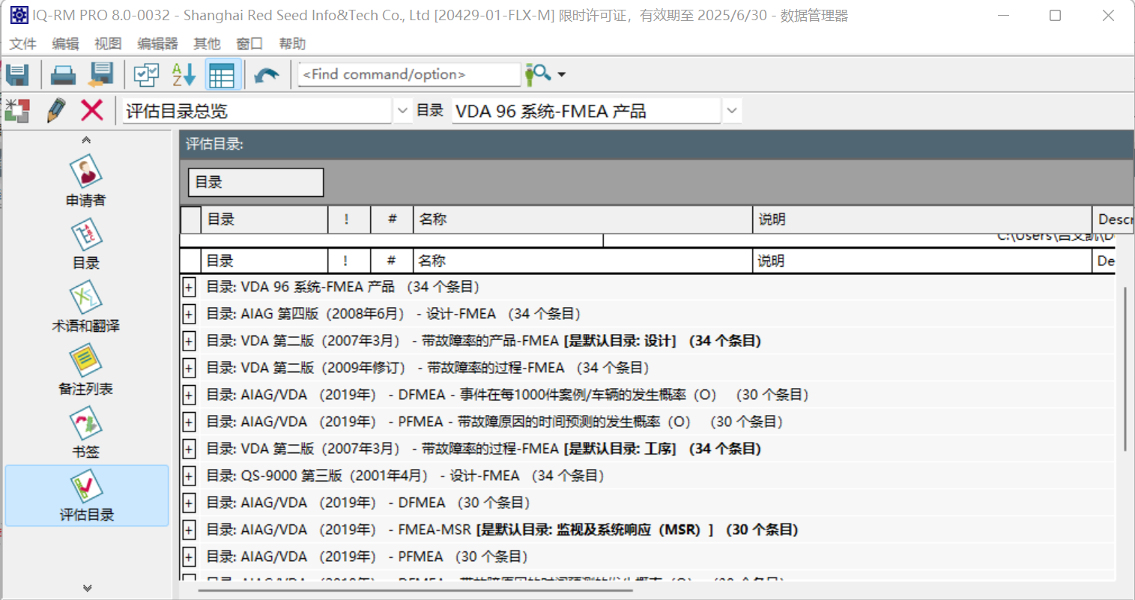The image size is (1135, 600).
Task: Open the 编辑器 menu
Action: coord(157,43)
